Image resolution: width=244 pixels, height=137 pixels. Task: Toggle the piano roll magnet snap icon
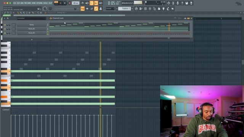[x=8, y=13]
